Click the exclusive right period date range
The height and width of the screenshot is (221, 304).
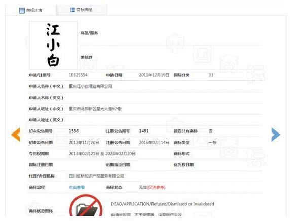[102, 153]
